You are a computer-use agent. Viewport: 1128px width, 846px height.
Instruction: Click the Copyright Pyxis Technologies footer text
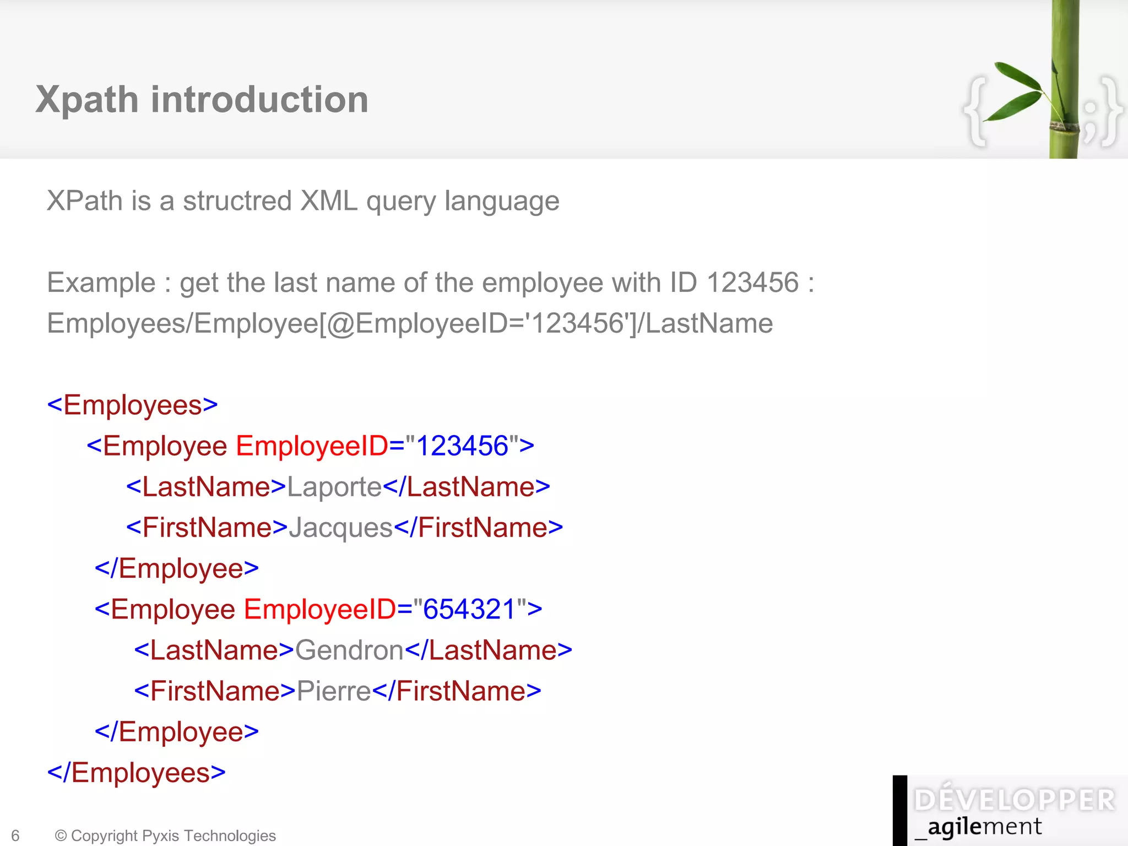point(165,836)
